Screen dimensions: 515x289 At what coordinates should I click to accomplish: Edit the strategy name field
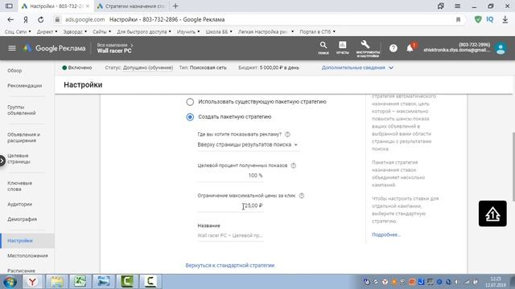[230, 235]
